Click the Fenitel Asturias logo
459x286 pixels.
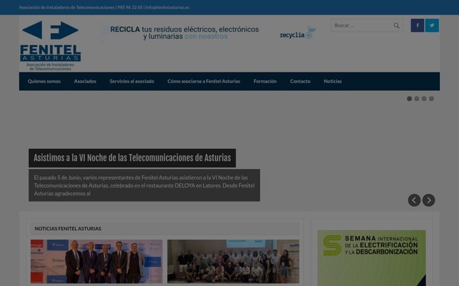coord(50,46)
